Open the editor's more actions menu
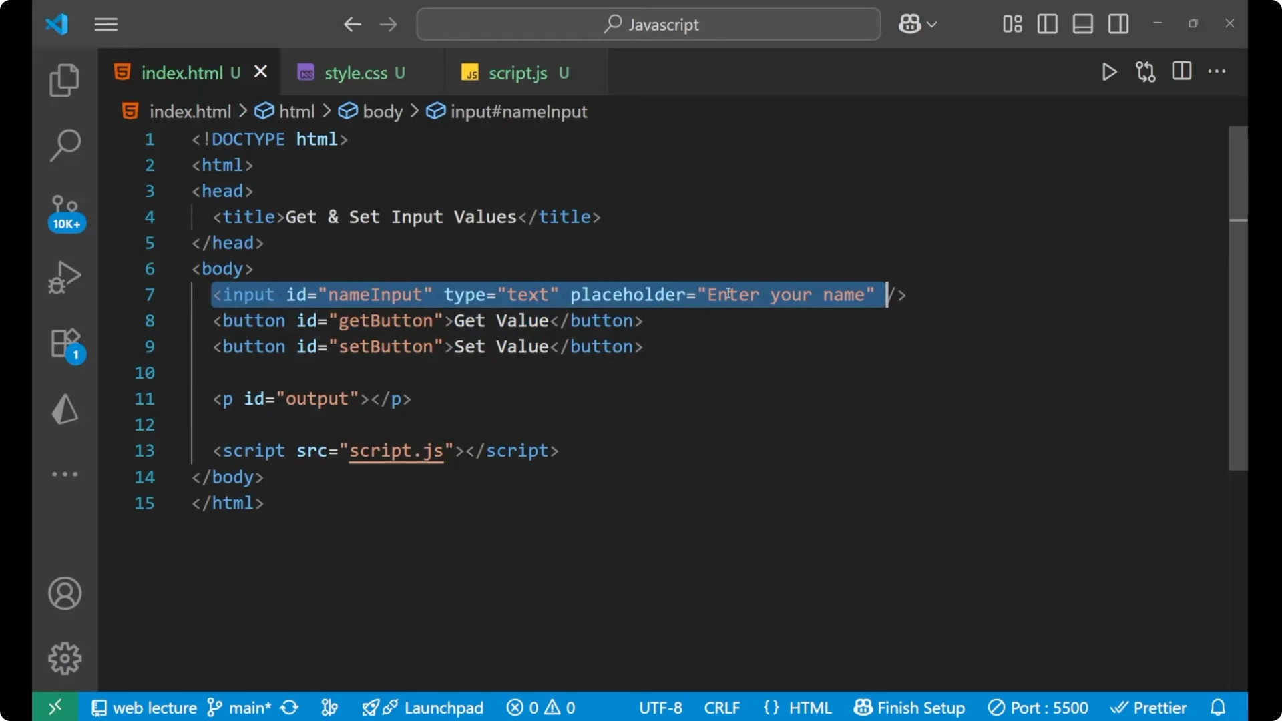The height and width of the screenshot is (721, 1282). 1217,72
